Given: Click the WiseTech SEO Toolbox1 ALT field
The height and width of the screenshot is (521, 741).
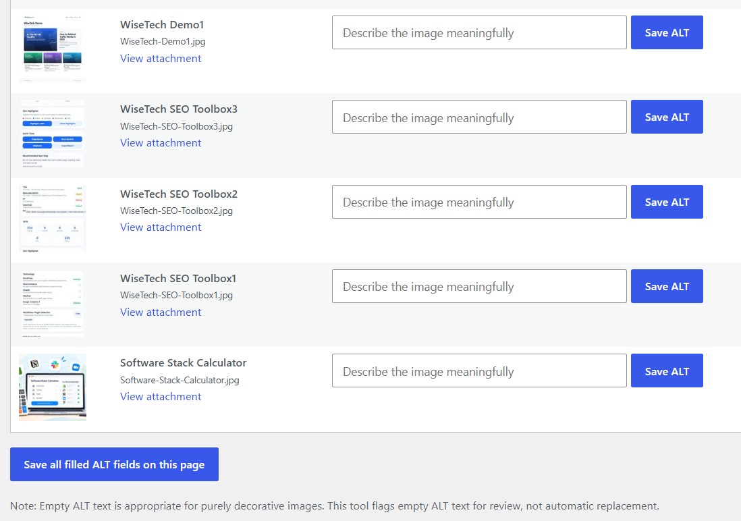Looking at the screenshot, I should coord(479,286).
